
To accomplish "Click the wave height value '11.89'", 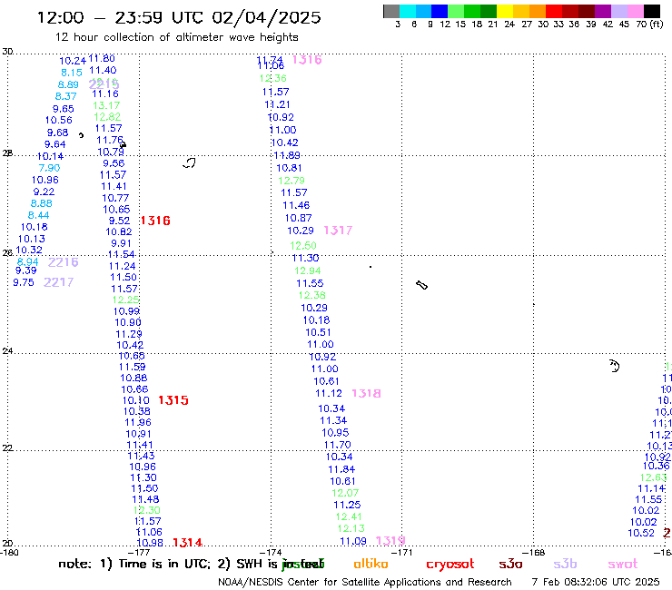I will coord(287,155).
